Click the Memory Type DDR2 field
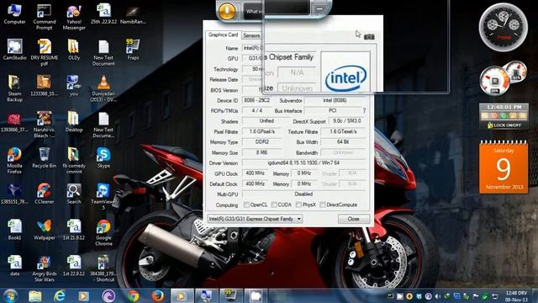 262,142
